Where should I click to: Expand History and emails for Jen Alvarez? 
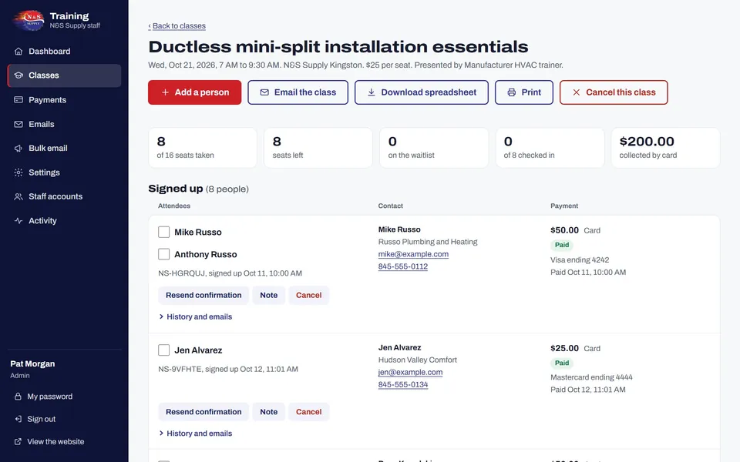tap(195, 434)
